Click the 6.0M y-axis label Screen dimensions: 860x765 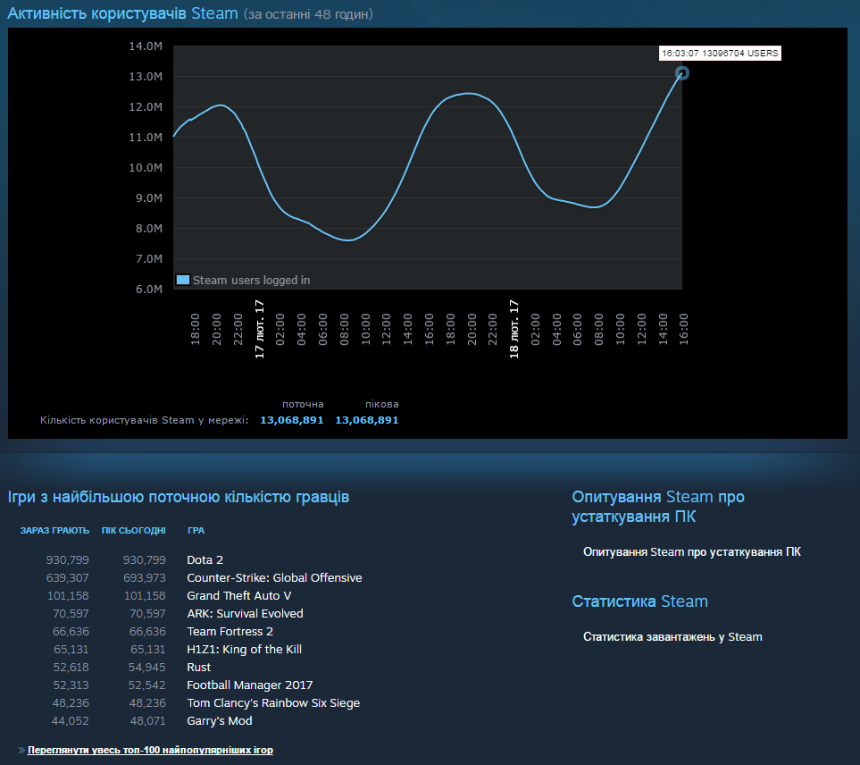148,290
